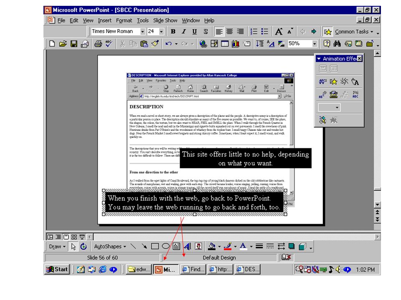Image resolution: width=401 pixels, height=300 pixels.
Task: Select the Arrow drawing tool
Action: [x=144, y=246]
